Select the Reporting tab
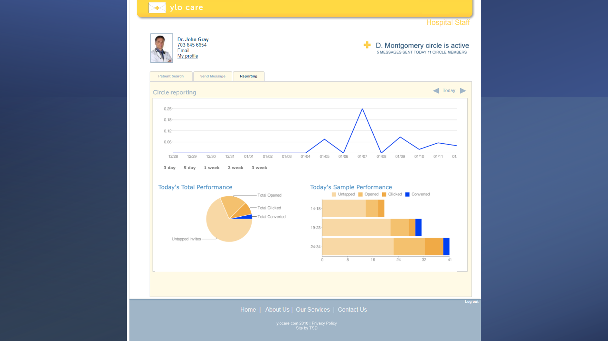 coord(248,76)
